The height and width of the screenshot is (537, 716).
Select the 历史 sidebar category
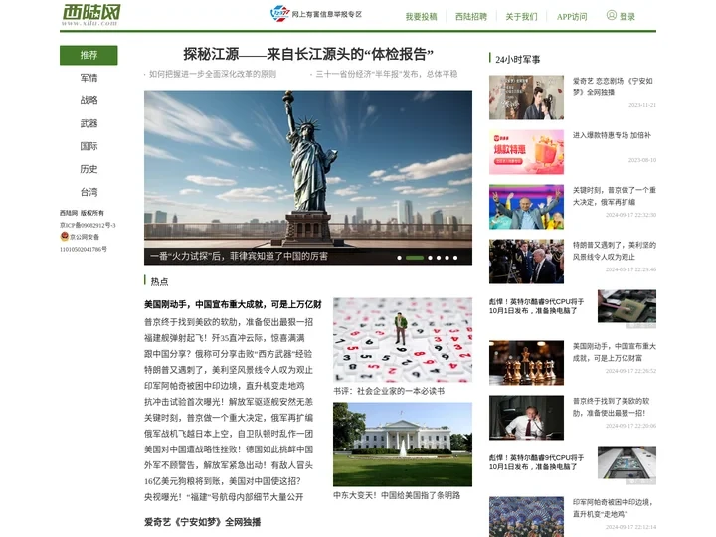pyautogui.click(x=89, y=169)
